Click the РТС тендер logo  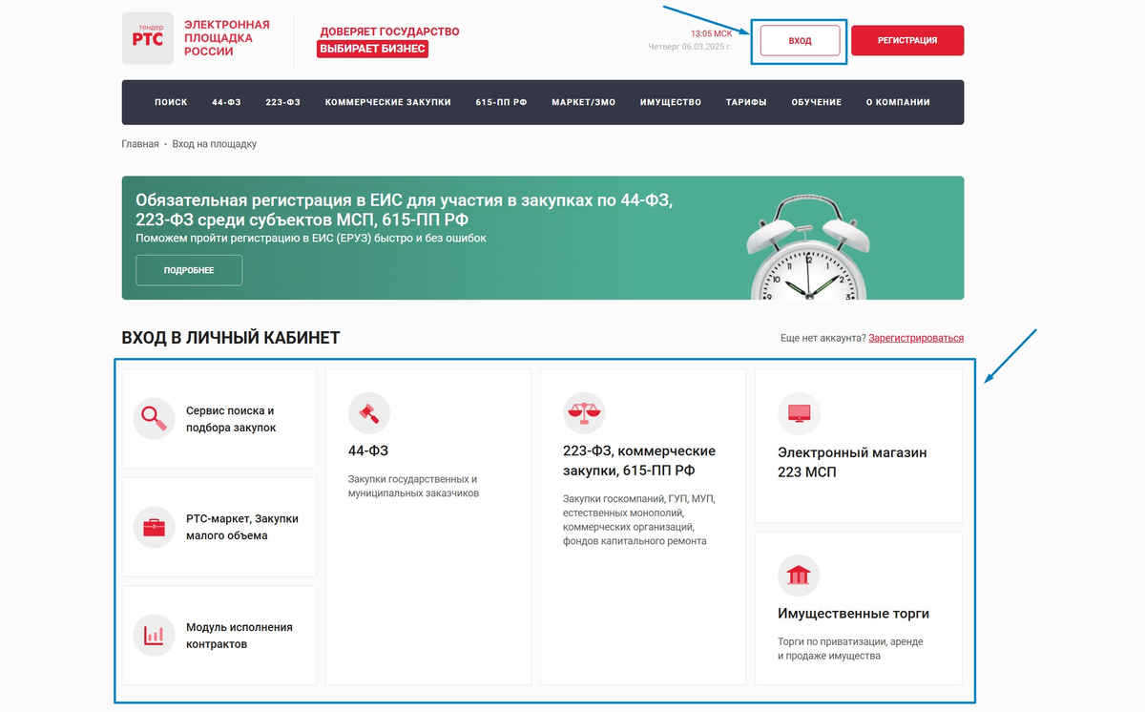(147, 38)
